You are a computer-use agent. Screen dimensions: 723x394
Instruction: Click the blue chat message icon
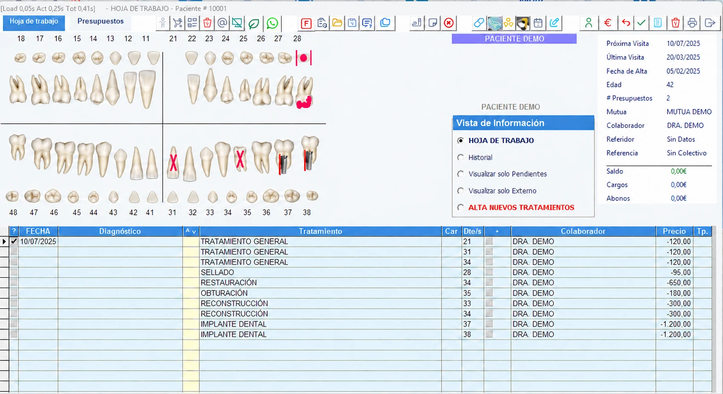pos(367,23)
